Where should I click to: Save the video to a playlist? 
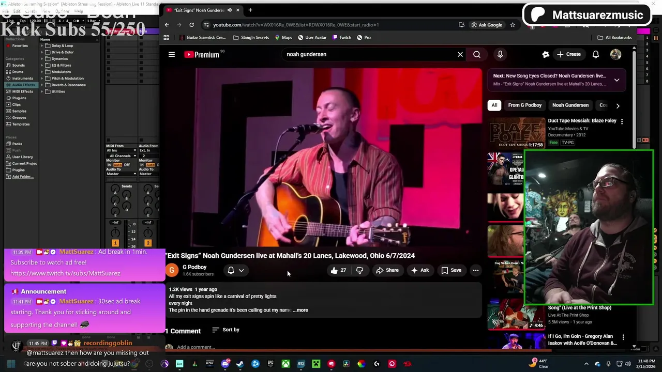click(x=451, y=270)
